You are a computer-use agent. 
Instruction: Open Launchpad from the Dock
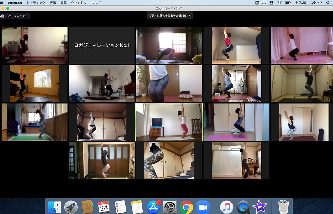pos(70,207)
